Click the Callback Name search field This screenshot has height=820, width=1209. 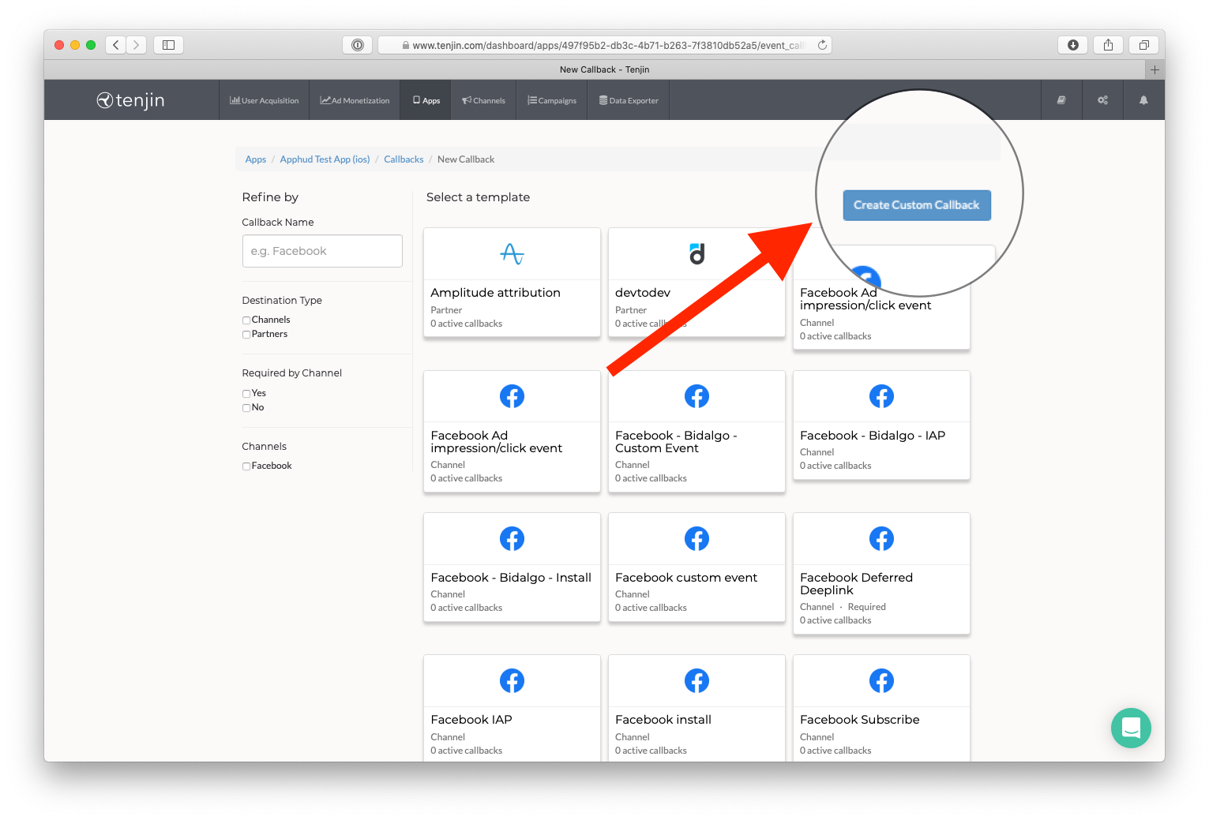(322, 251)
